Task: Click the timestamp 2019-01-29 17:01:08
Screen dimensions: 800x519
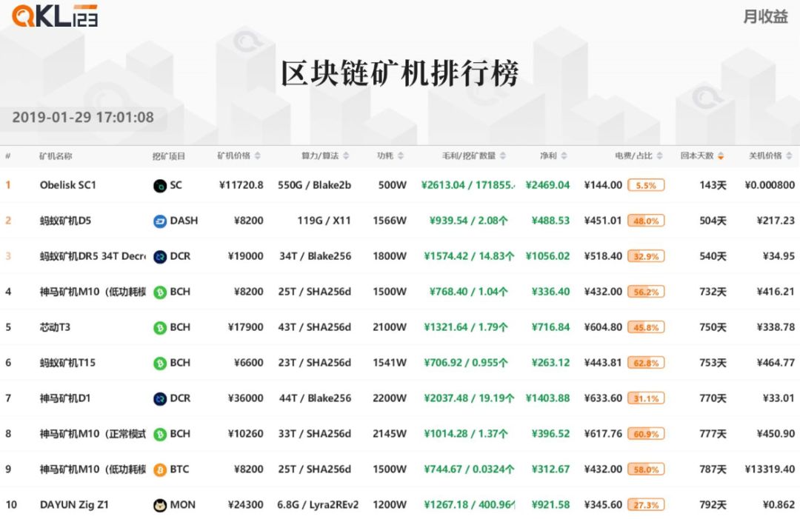Action: 83,117
